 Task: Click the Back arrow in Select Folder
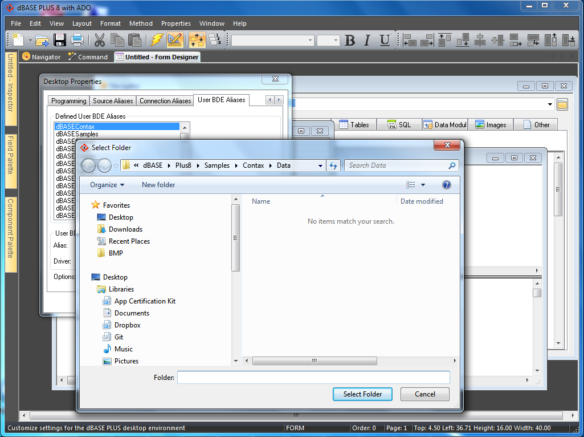click(88, 165)
